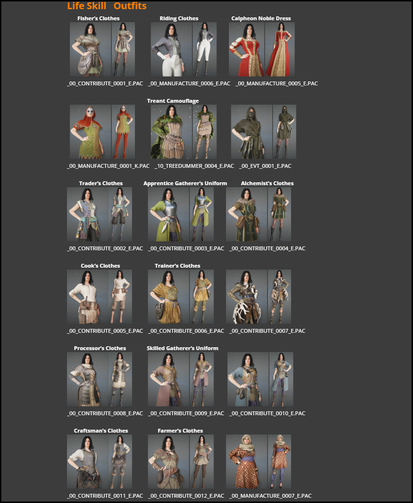The image size is (413, 503).
Task: Select the _10_TREEDUMMER_0004_E.PAC file label
Action: point(194,166)
